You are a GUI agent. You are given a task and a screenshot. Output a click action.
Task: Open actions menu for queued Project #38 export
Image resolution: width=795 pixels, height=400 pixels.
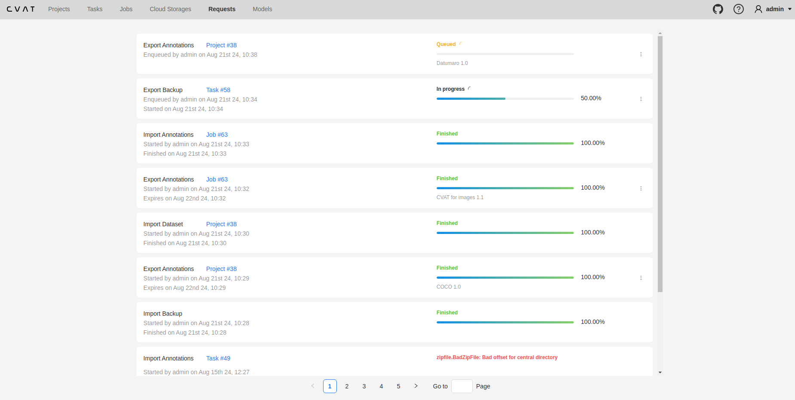[641, 54]
